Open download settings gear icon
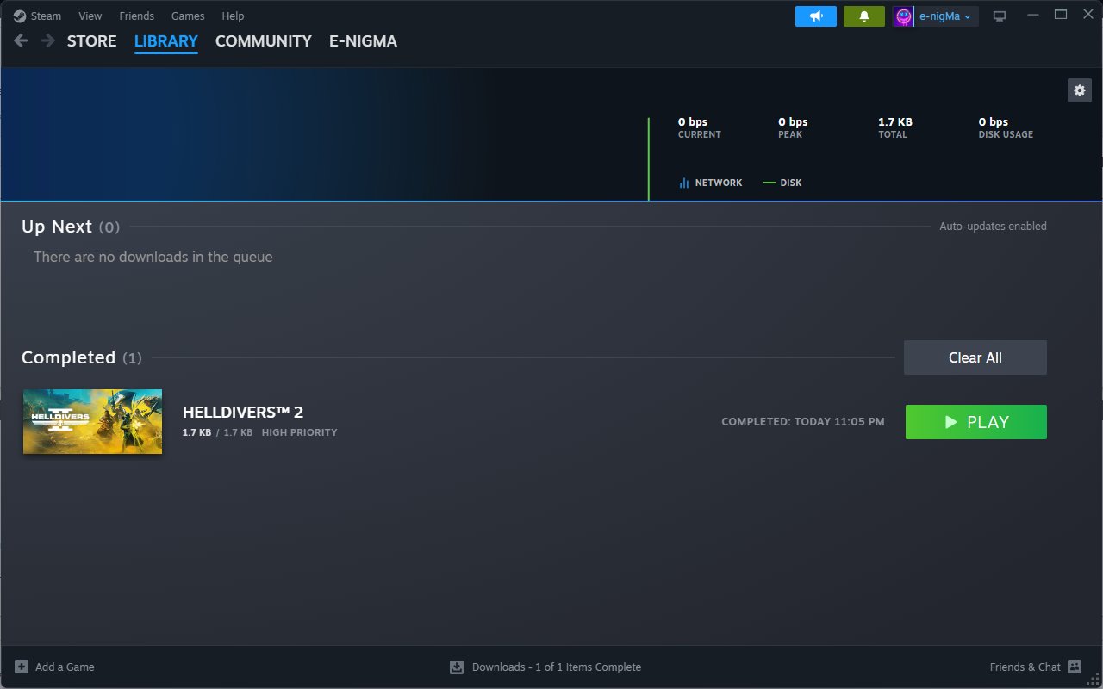The image size is (1103, 689). [1080, 90]
